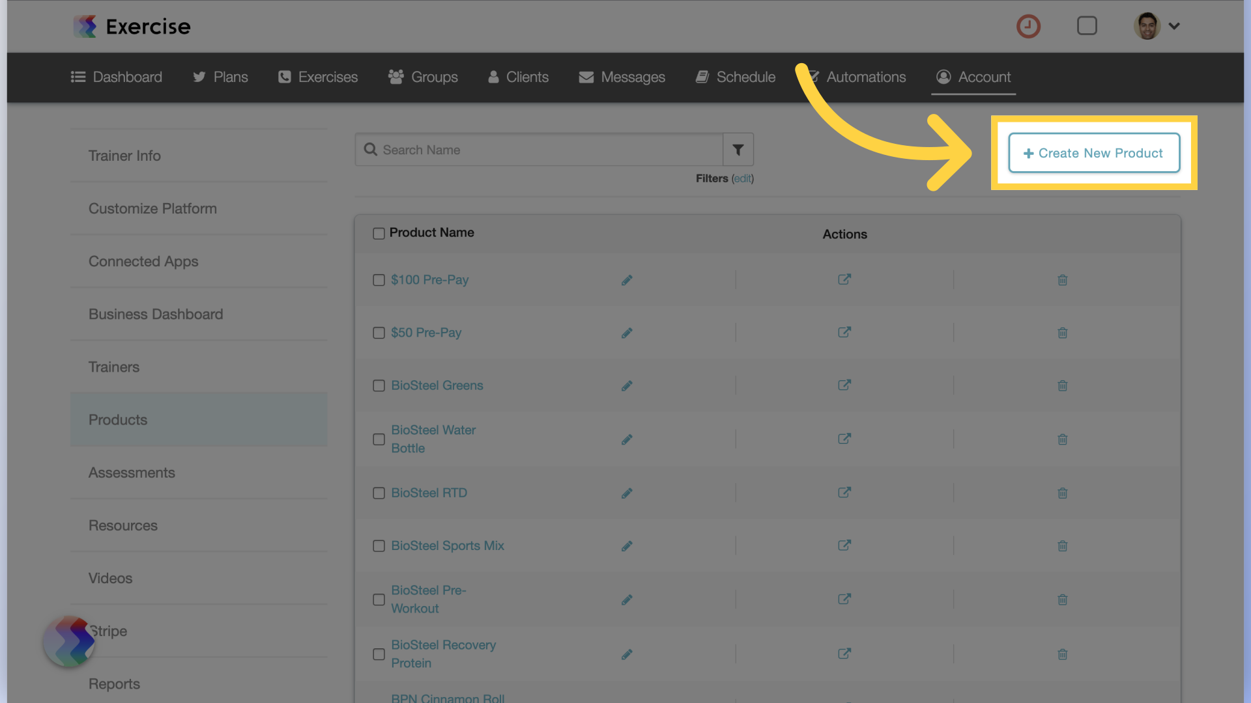
Task: Open Schedule in the navigation bar
Action: click(736, 77)
